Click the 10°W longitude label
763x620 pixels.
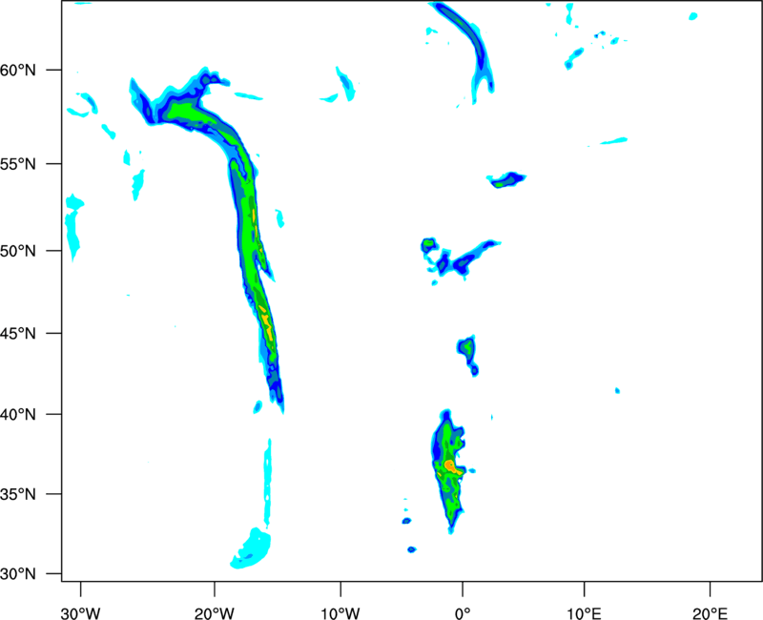click(x=340, y=613)
